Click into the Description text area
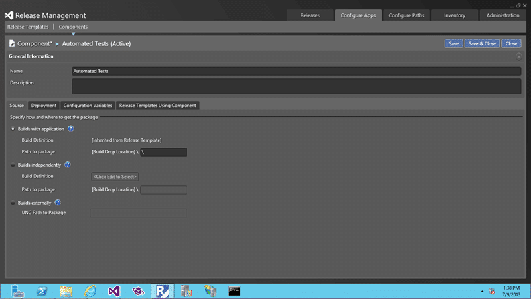This screenshot has width=531, height=299. (x=296, y=86)
